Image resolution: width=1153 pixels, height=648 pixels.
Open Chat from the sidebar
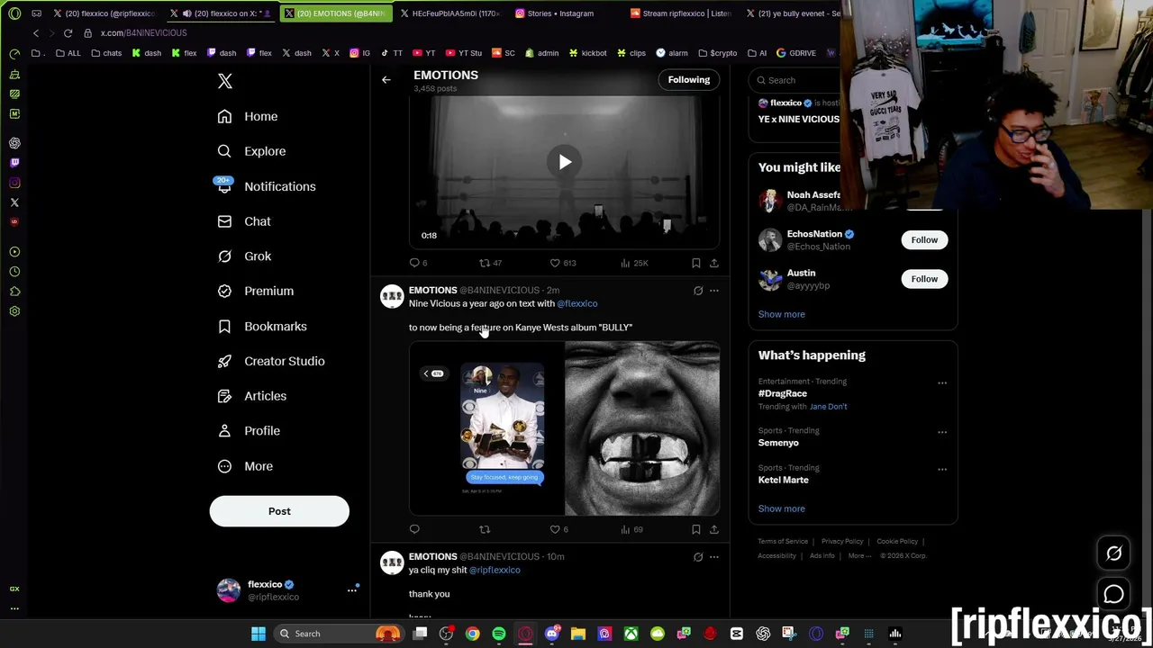(x=244, y=221)
